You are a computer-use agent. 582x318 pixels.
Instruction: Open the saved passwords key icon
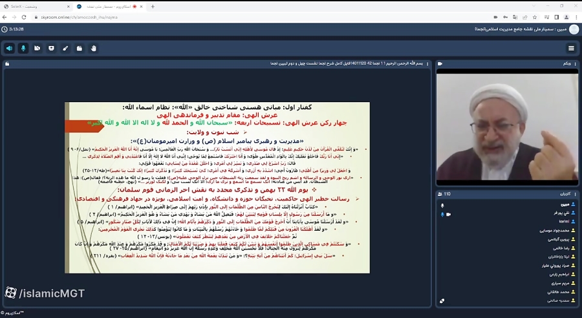[505, 17]
